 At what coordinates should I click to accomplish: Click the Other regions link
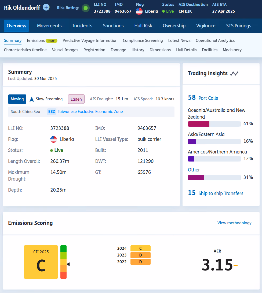pos(194,170)
